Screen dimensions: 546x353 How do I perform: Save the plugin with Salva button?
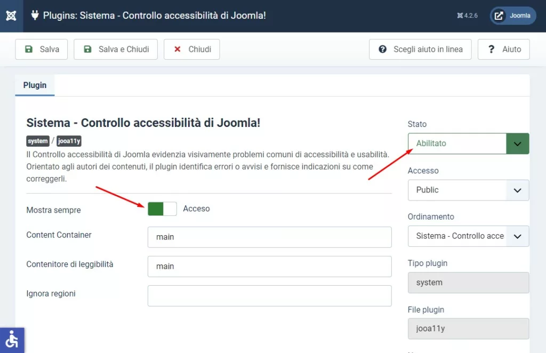(x=42, y=50)
